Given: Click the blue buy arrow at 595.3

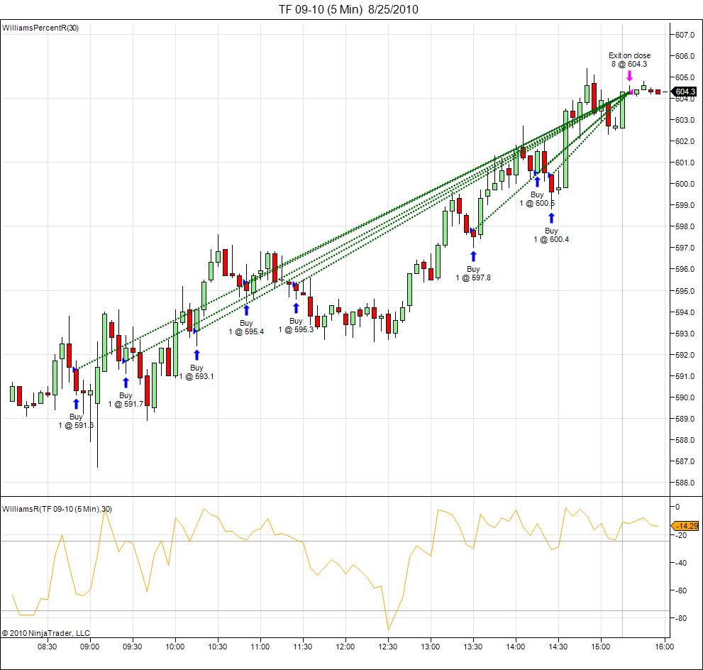Looking at the screenshot, I should coord(296,308).
